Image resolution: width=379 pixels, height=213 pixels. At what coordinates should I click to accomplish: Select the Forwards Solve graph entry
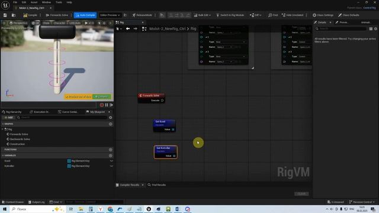click(19, 134)
